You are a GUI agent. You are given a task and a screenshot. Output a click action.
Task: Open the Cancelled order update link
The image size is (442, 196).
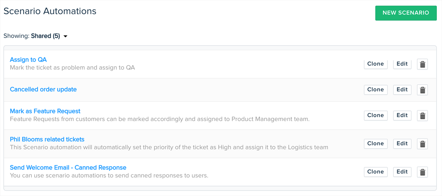click(x=43, y=89)
